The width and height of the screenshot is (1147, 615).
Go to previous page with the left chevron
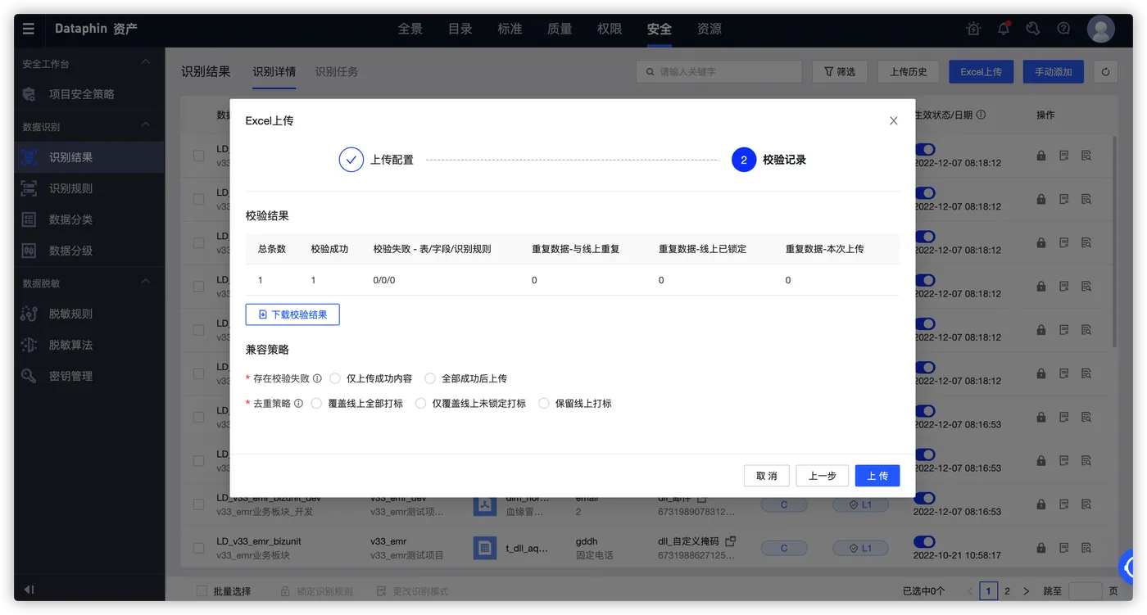pos(969,590)
